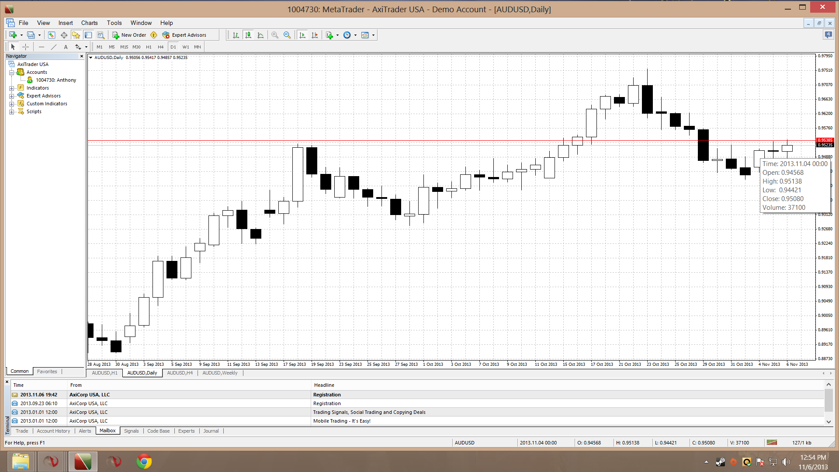This screenshot has width=839, height=472.
Task: Select the crosshair cursor tool
Action: (26, 47)
